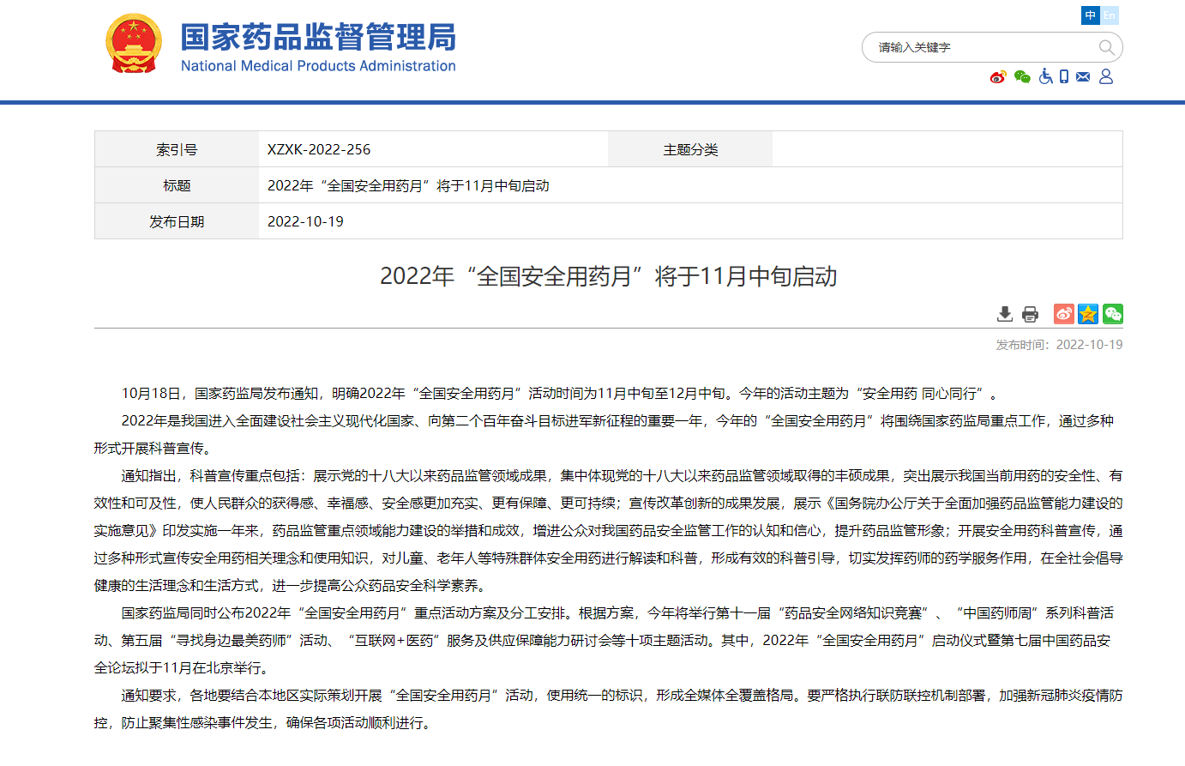The width and height of the screenshot is (1185, 766).
Task: Click the download icon above the article
Action: pos(1005,314)
